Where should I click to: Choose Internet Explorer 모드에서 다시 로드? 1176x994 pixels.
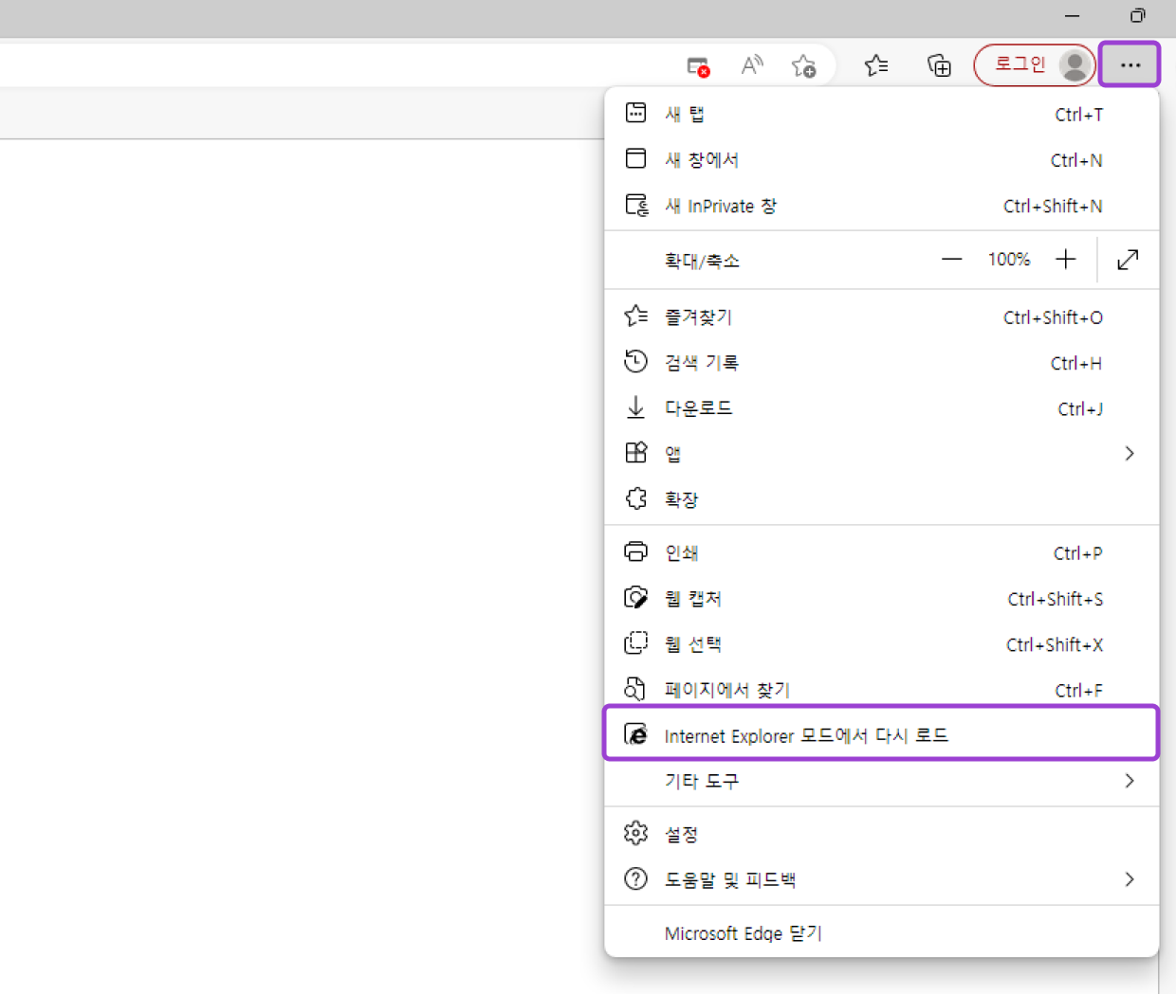pos(806,735)
